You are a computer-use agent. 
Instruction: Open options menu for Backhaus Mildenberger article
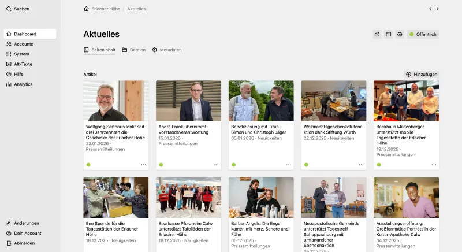(x=434, y=165)
